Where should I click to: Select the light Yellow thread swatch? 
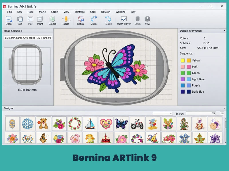(x=183, y=60)
